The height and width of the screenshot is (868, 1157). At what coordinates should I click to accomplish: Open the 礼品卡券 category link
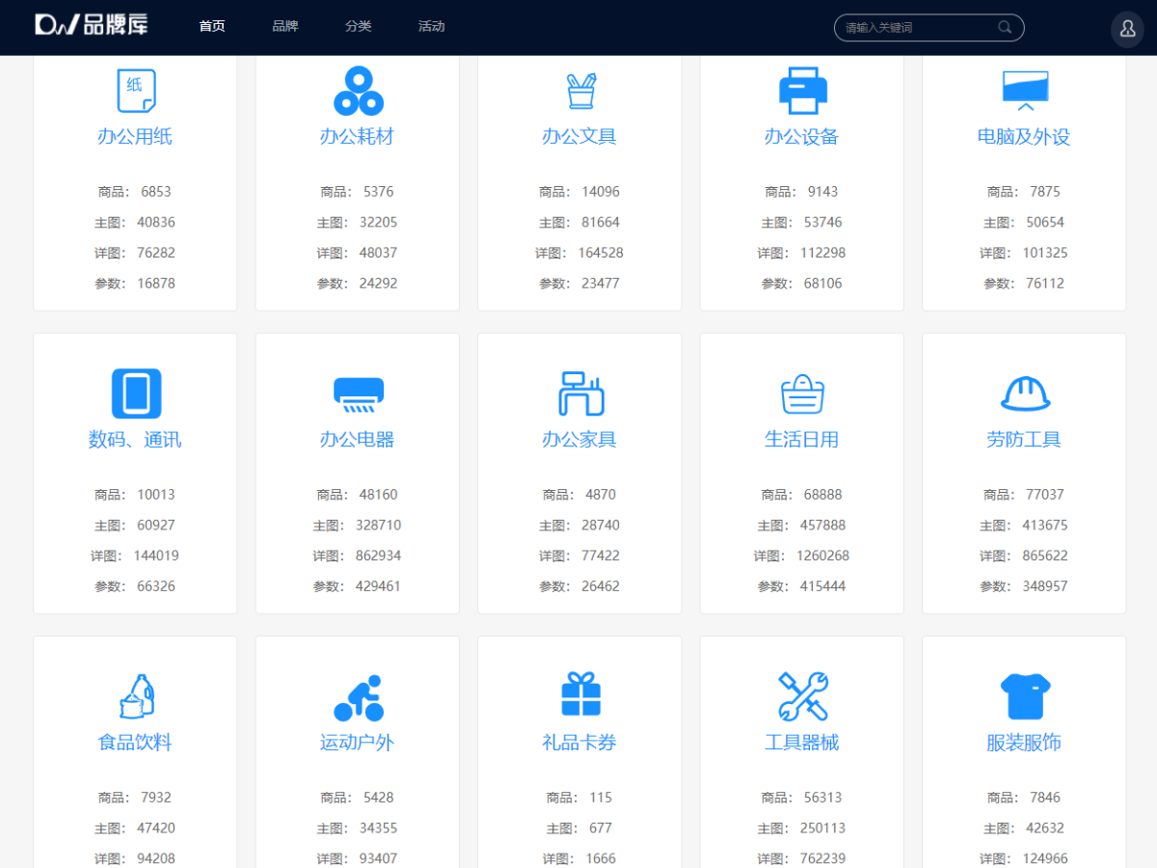(579, 743)
